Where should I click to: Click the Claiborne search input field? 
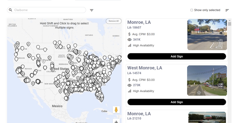pyautogui.click(x=49, y=10)
